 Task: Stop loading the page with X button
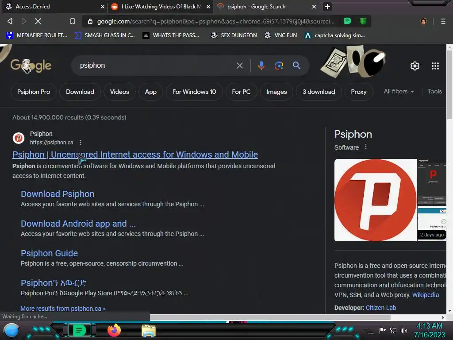[38, 21]
